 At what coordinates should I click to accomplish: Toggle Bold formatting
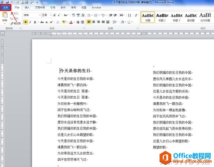coord(25,22)
